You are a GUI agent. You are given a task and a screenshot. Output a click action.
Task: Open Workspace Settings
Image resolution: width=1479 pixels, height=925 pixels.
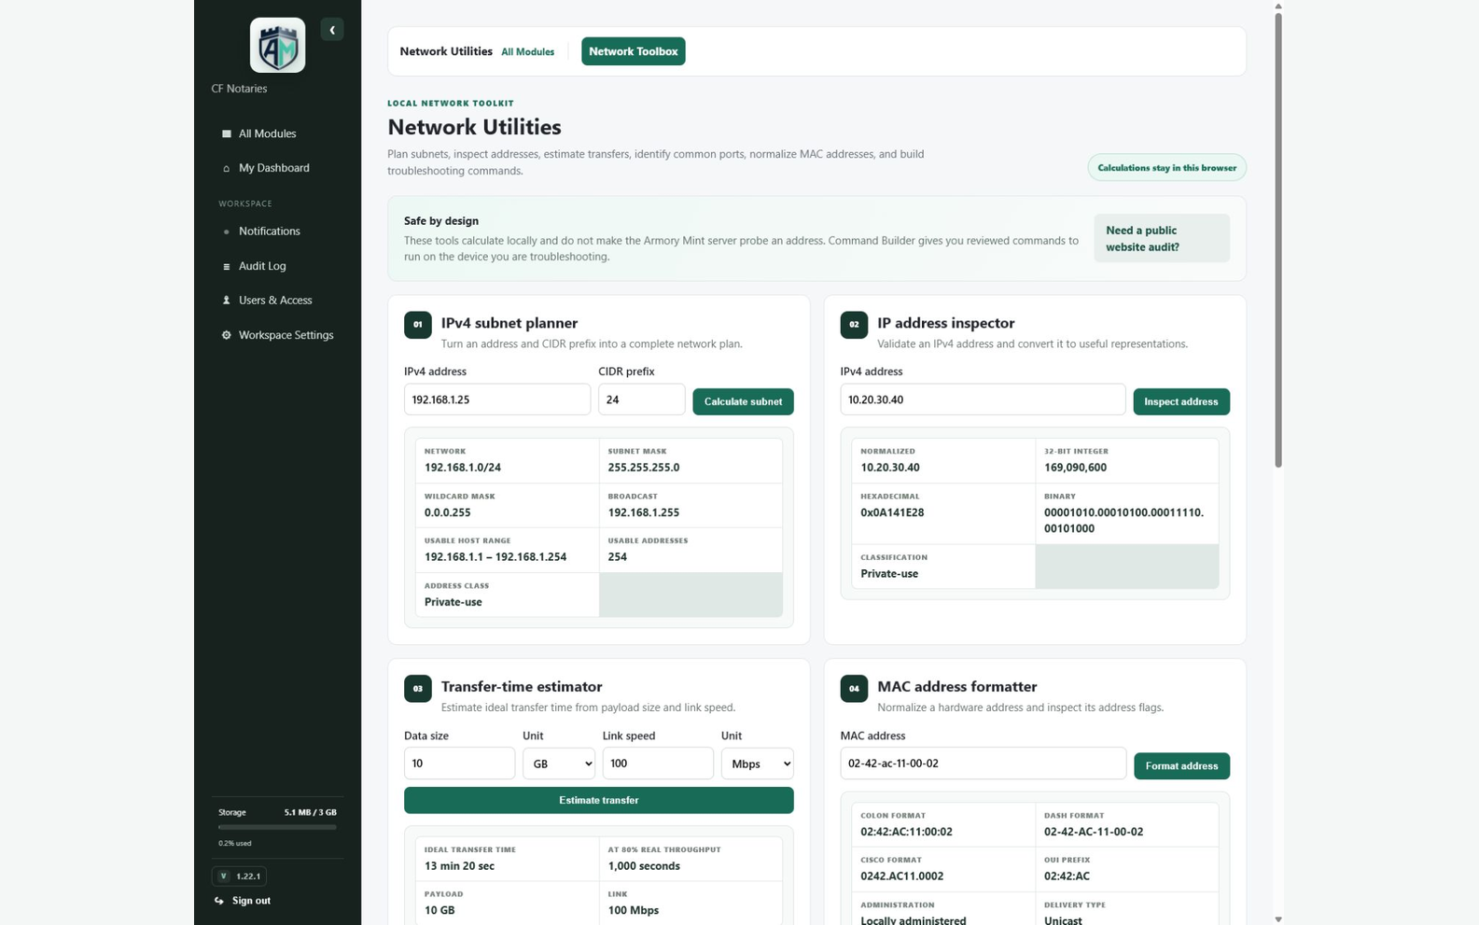(277, 335)
